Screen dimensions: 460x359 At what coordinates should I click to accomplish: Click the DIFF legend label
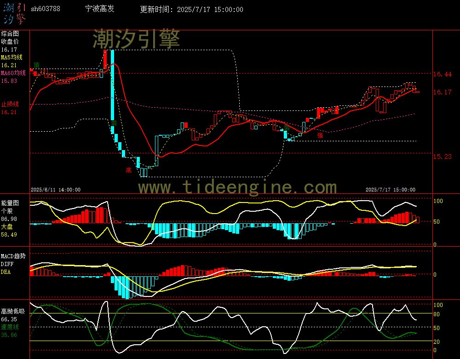[7, 264]
